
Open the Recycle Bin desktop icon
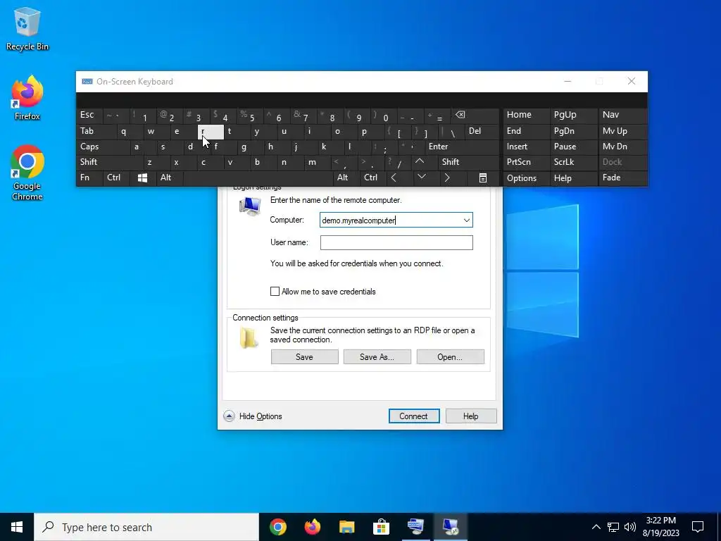[x=27, y=28]
